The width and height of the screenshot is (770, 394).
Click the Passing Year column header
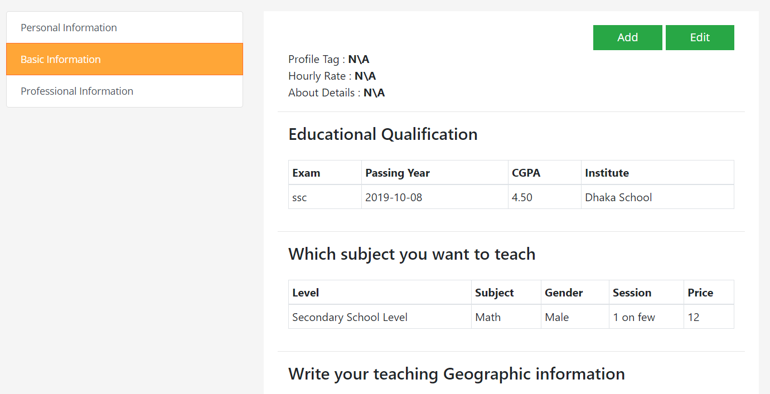(435, 173)
